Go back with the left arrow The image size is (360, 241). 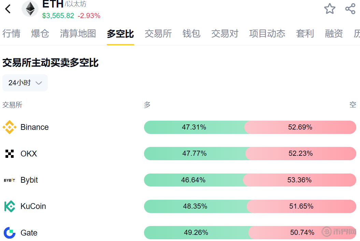click(x=8, y=9)
